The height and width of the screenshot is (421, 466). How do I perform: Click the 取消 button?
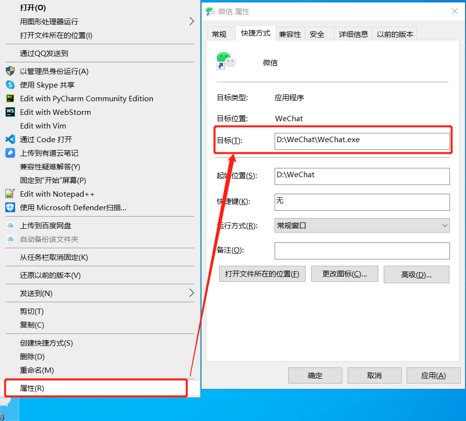click(x=374, y=376)
